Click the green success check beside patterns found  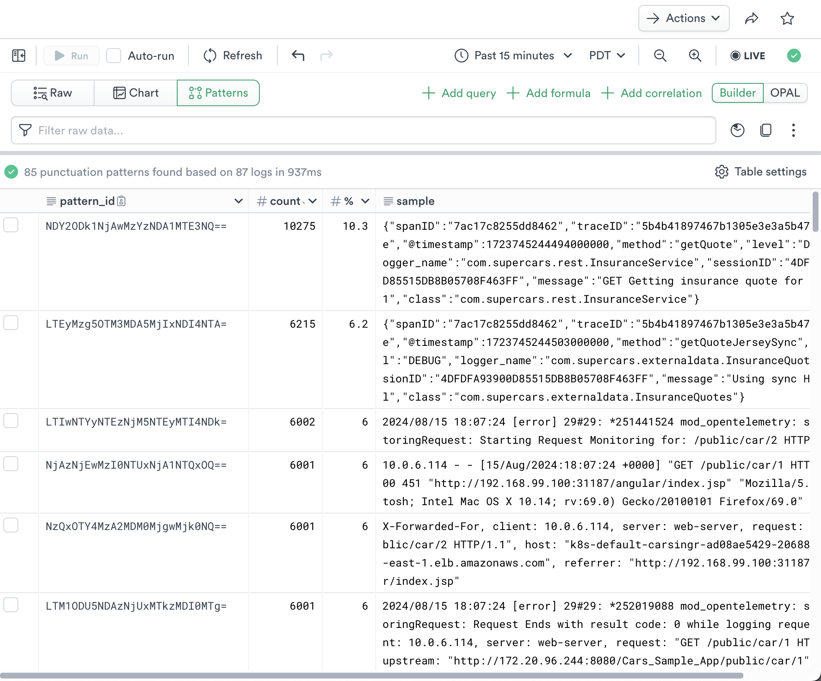click(11, 172)
